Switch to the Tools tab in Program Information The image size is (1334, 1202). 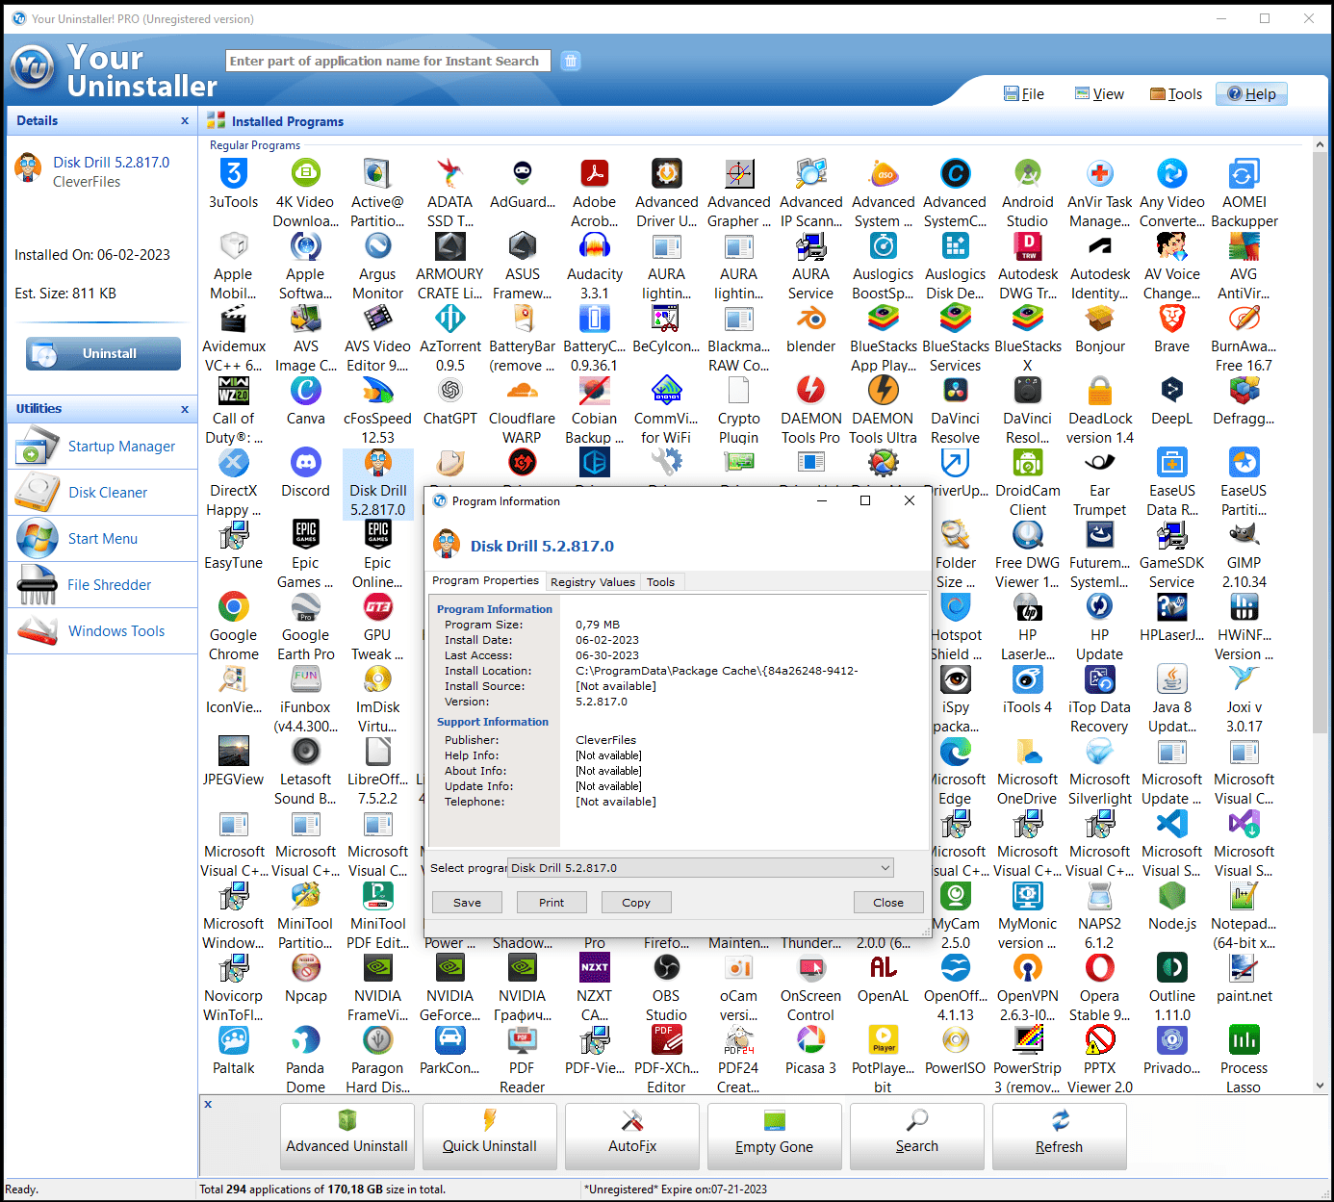660,582
